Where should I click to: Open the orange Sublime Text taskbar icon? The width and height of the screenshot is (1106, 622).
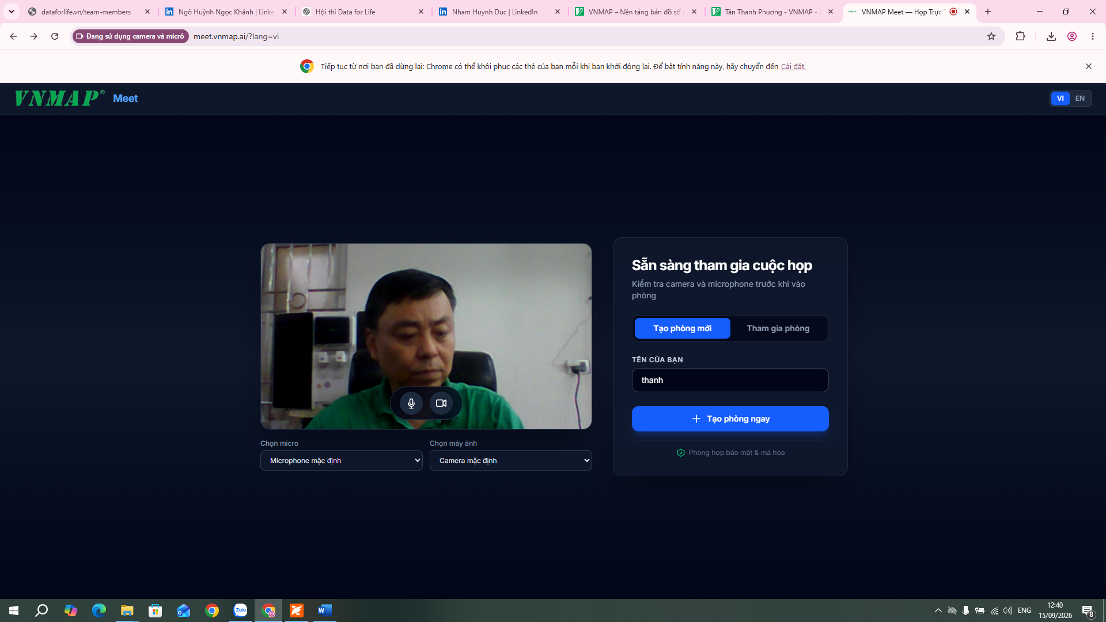[297, 610]
